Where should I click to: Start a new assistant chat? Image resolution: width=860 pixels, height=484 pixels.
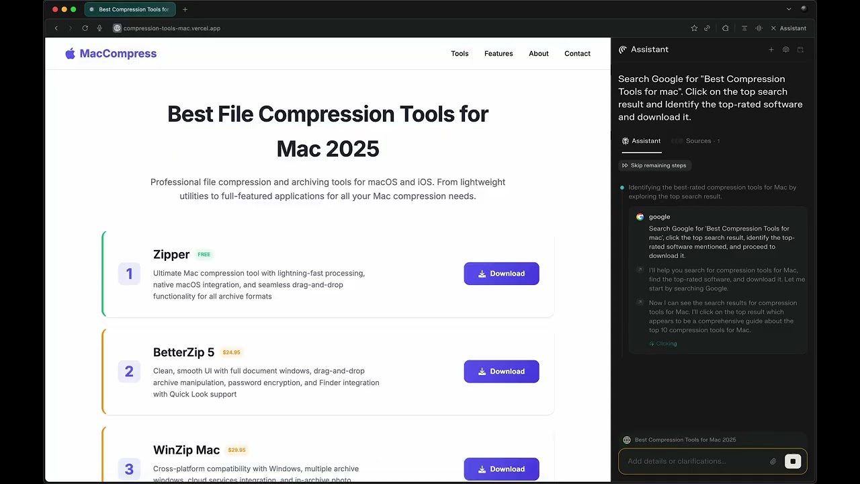click(x=771, y=49)
